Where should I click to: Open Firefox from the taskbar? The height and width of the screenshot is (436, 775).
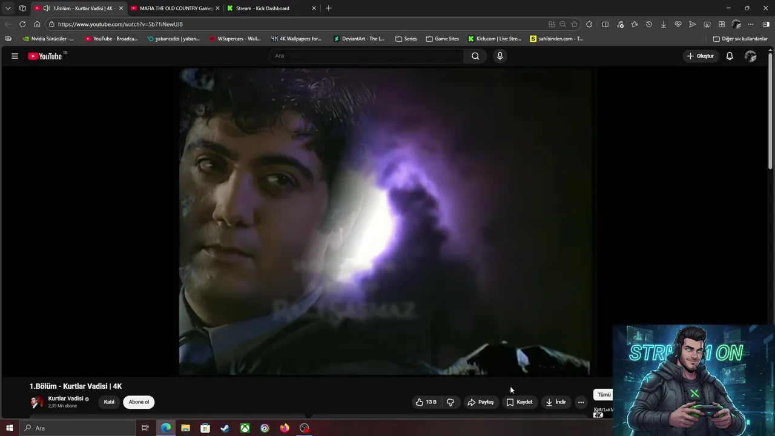coord(285,428)
